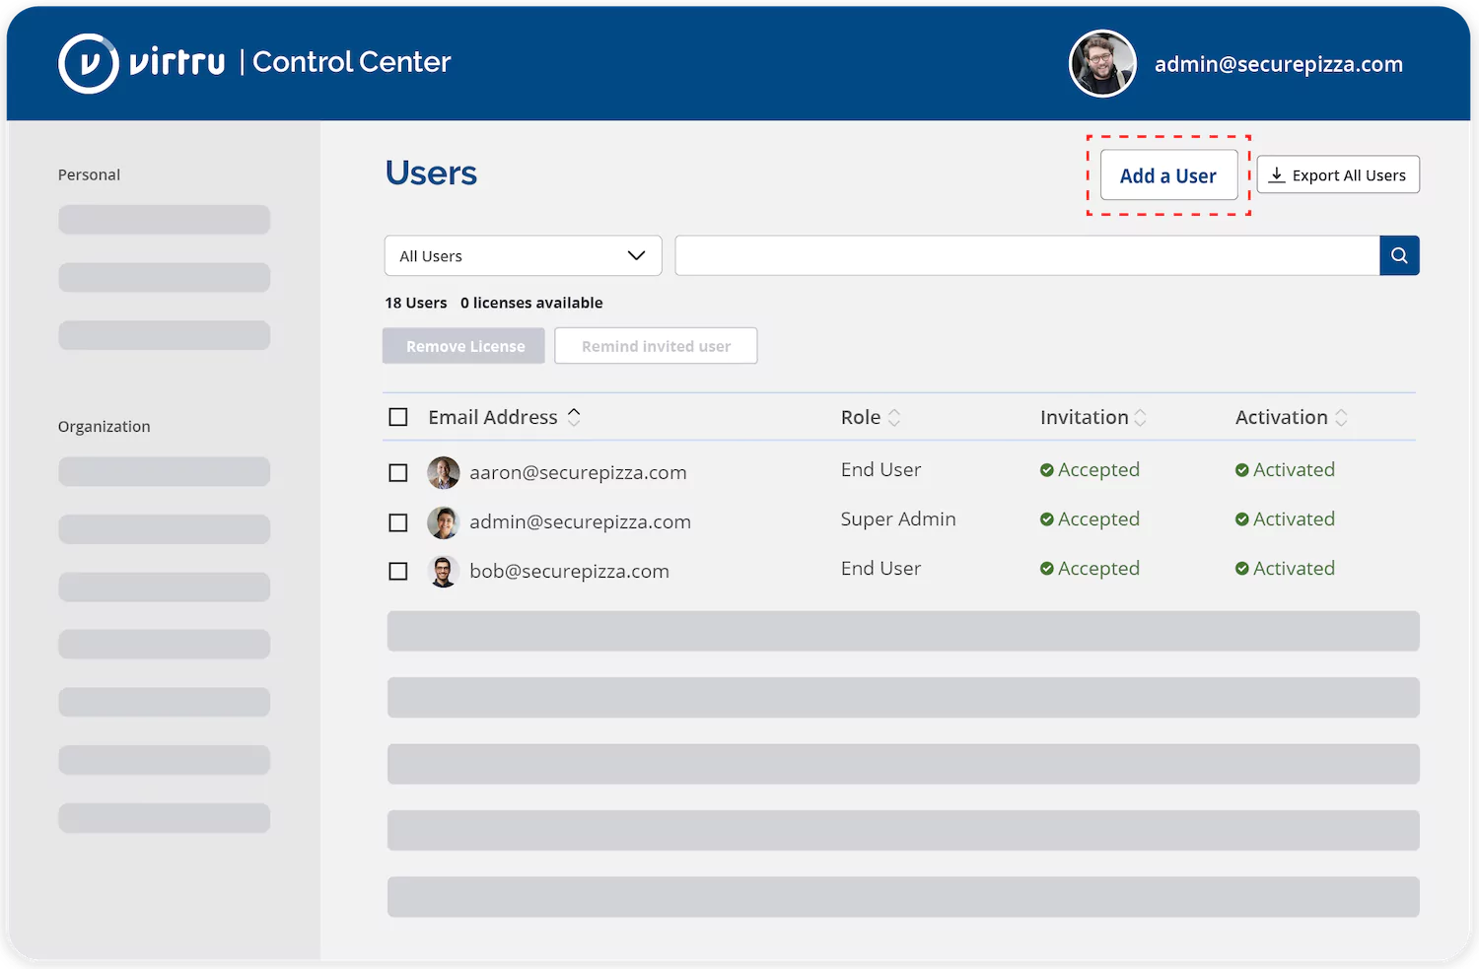Click aaron's profile picture
This screenshot has height=969, width=1479.
tap(444, 472)
